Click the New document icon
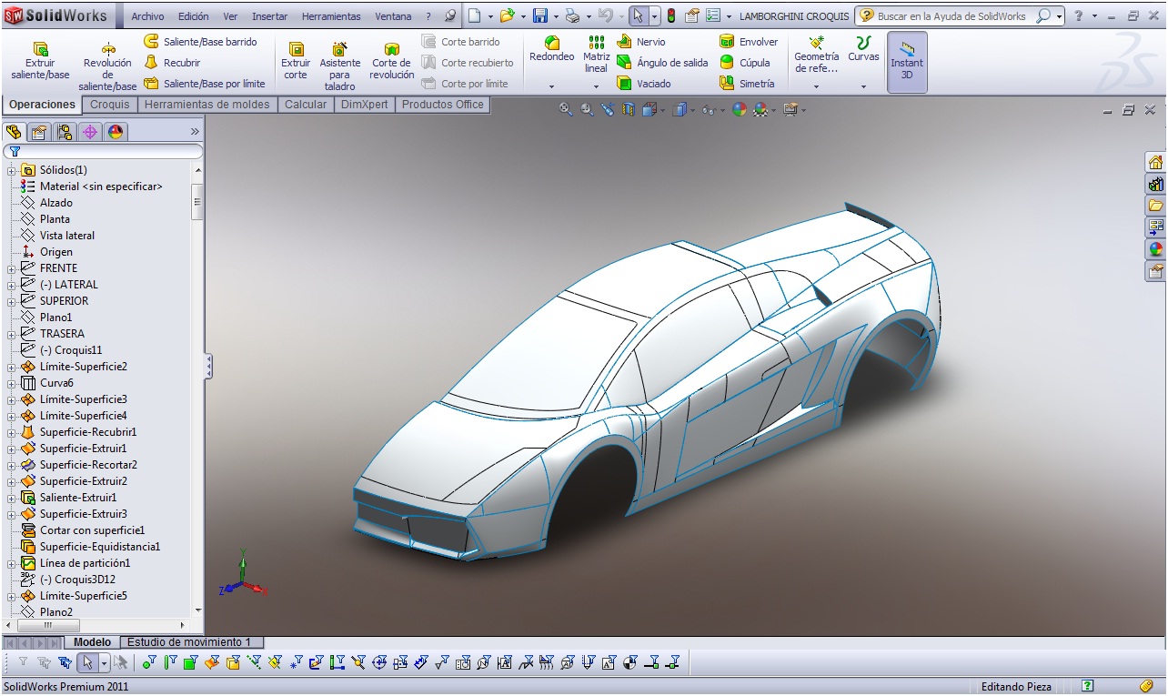The width and height of the screenshot is (1168, 696). click(474, 15)
